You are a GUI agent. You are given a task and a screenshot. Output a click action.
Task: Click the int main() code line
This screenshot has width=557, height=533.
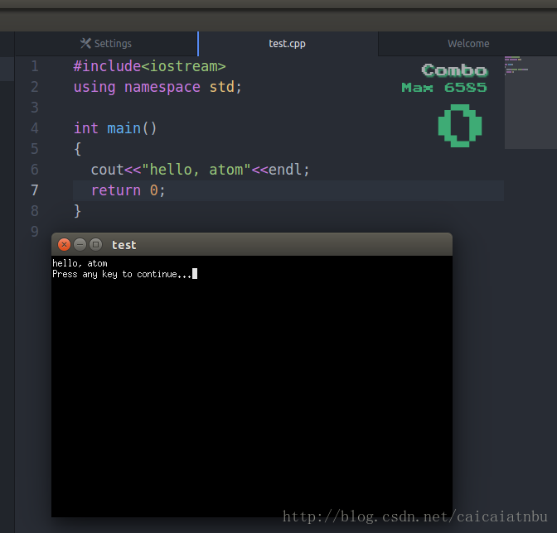pos(115,128)
